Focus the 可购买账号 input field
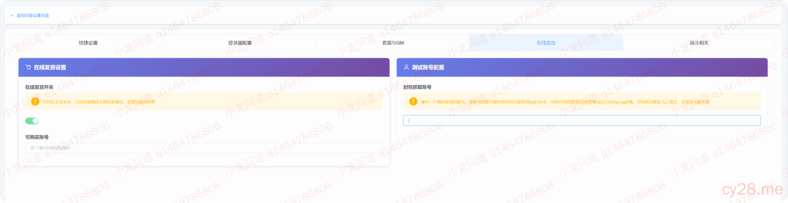This screenshot has width=788, height=203. (204, 148)
